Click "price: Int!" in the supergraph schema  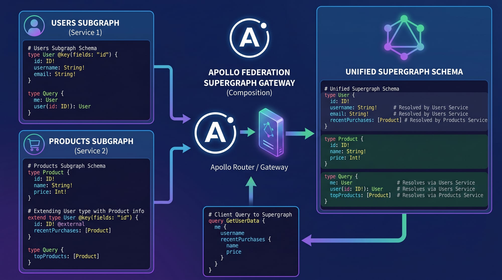(x=345, y=158)
